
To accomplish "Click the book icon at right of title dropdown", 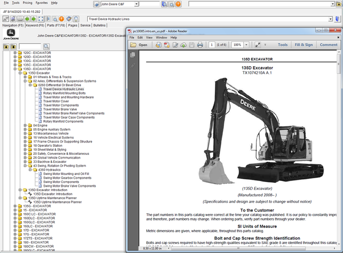I will [x=338, y=19].
